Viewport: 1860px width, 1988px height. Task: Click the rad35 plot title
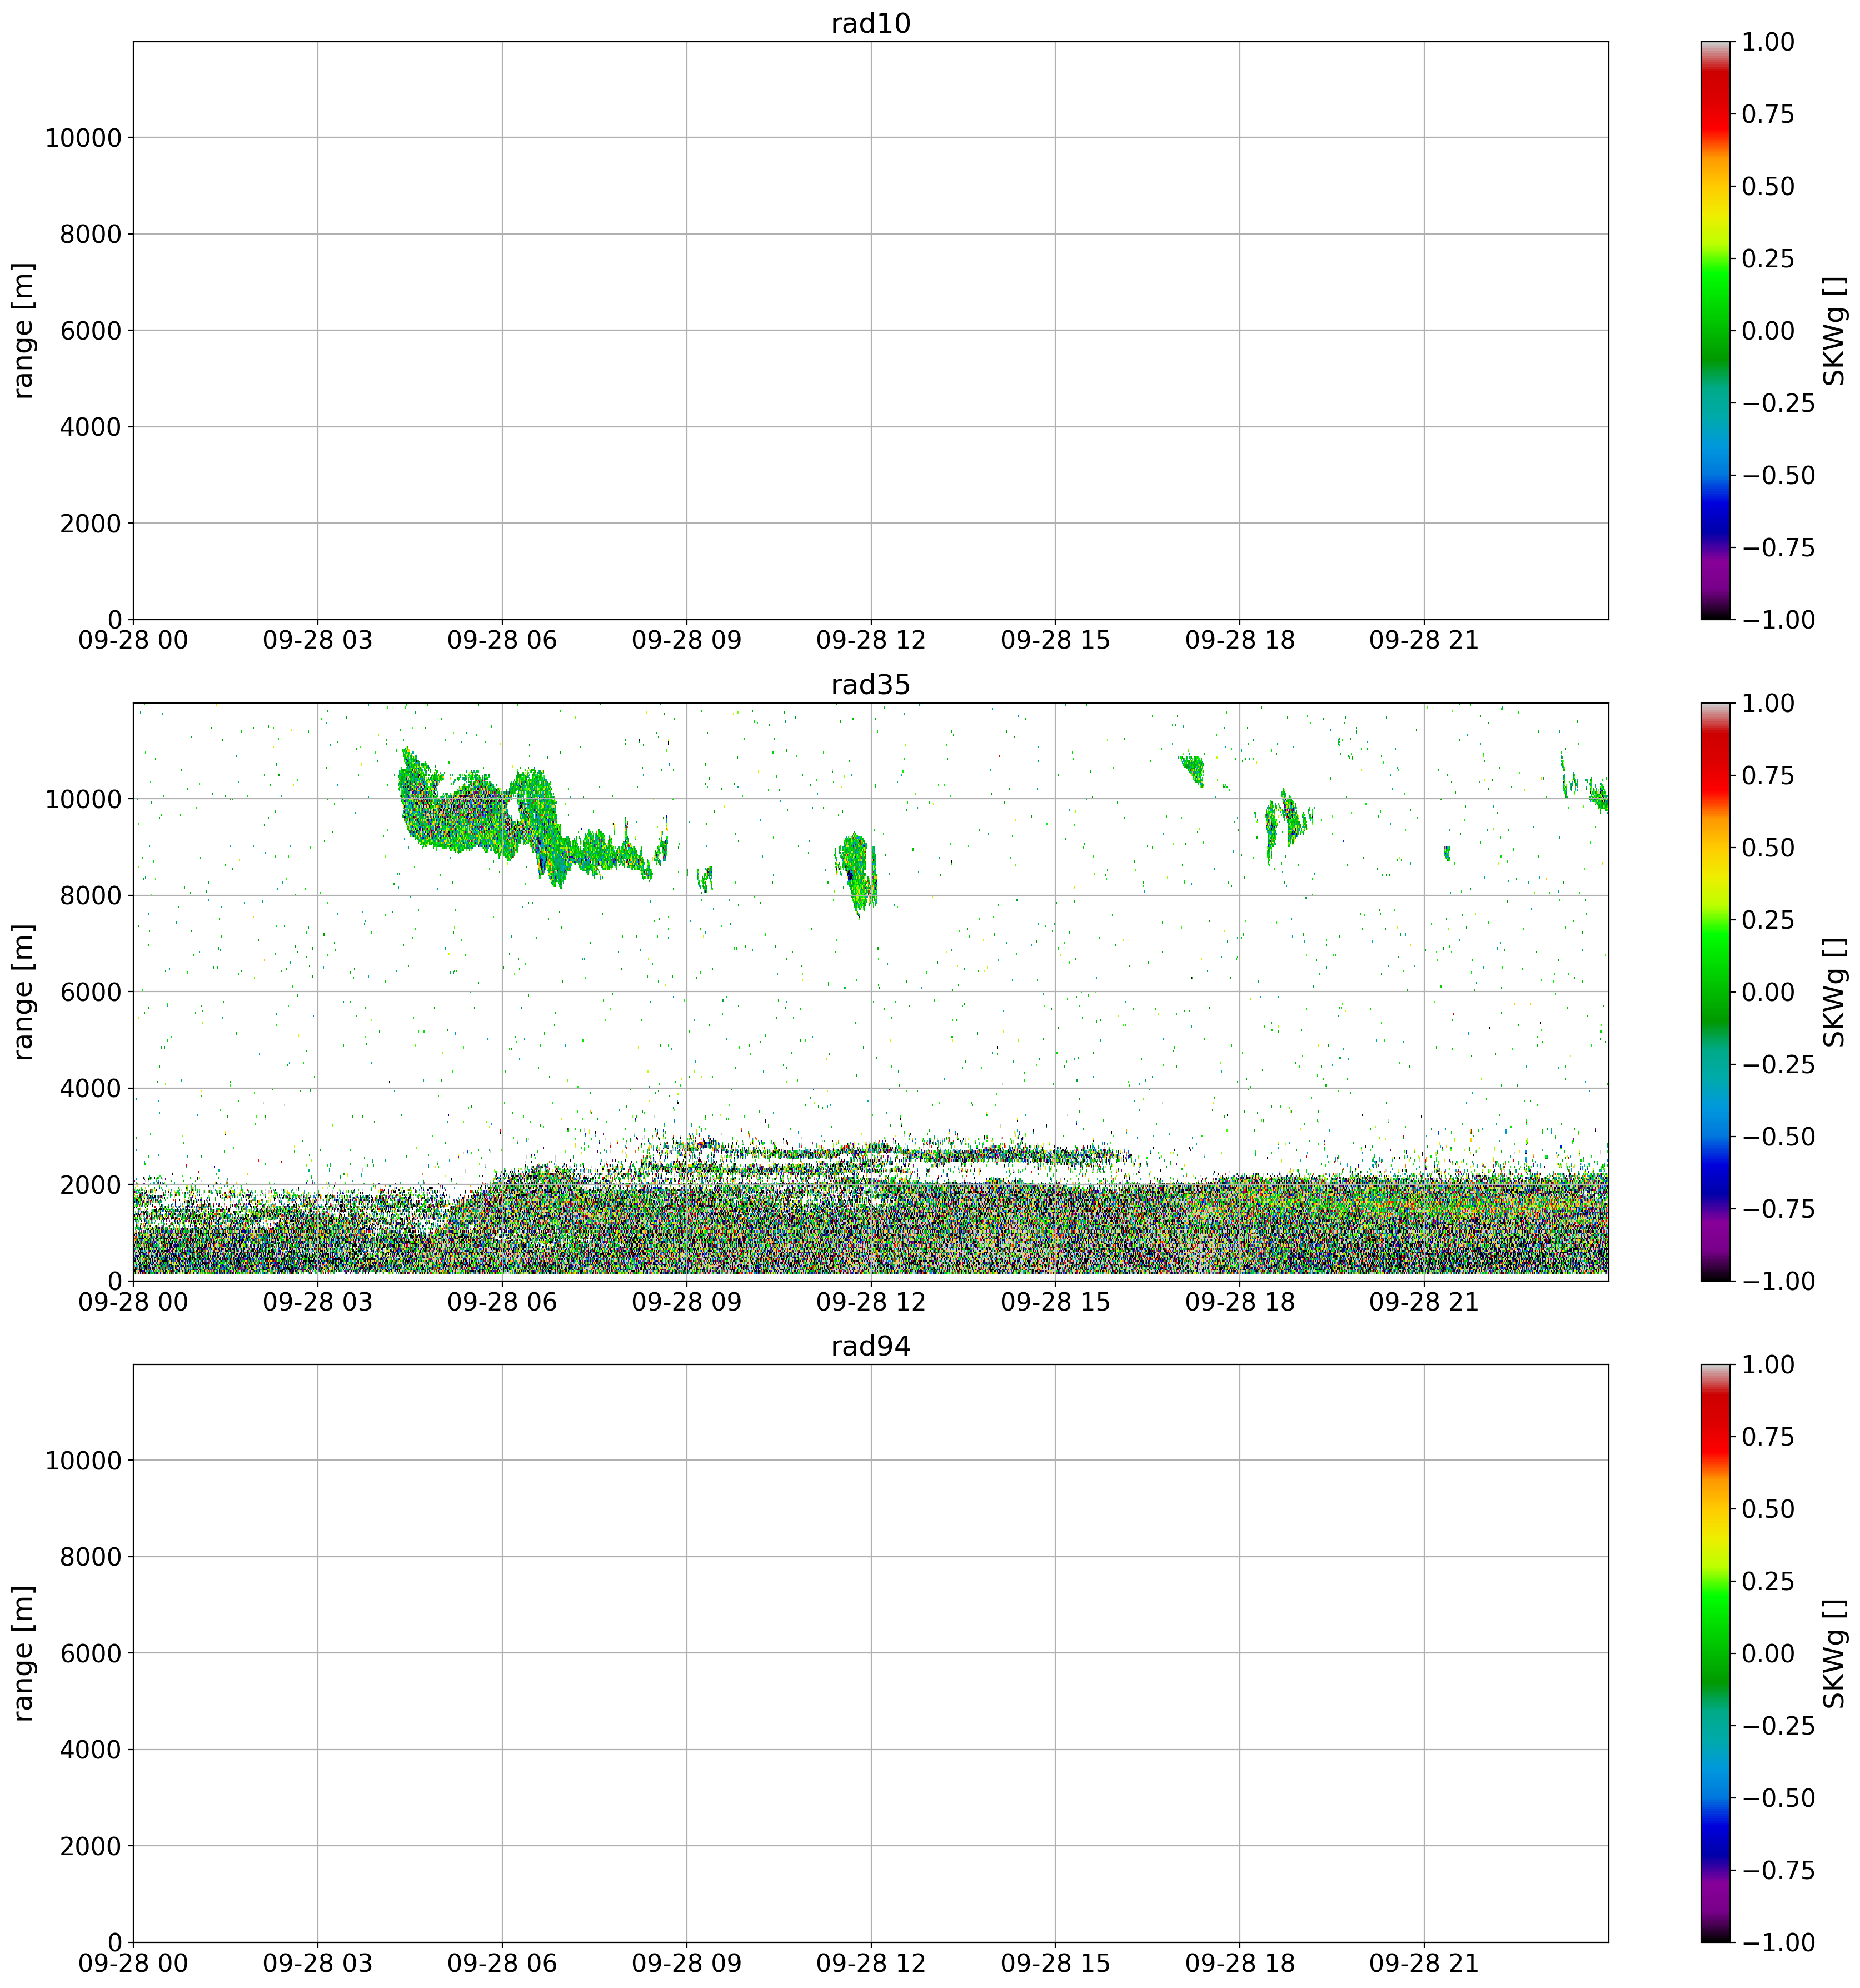pos(870,685)
